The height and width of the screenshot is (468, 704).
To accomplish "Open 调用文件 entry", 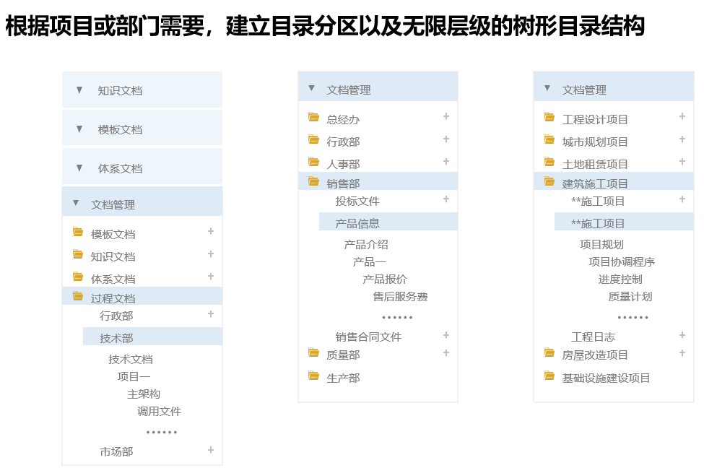I will point(159,412).
